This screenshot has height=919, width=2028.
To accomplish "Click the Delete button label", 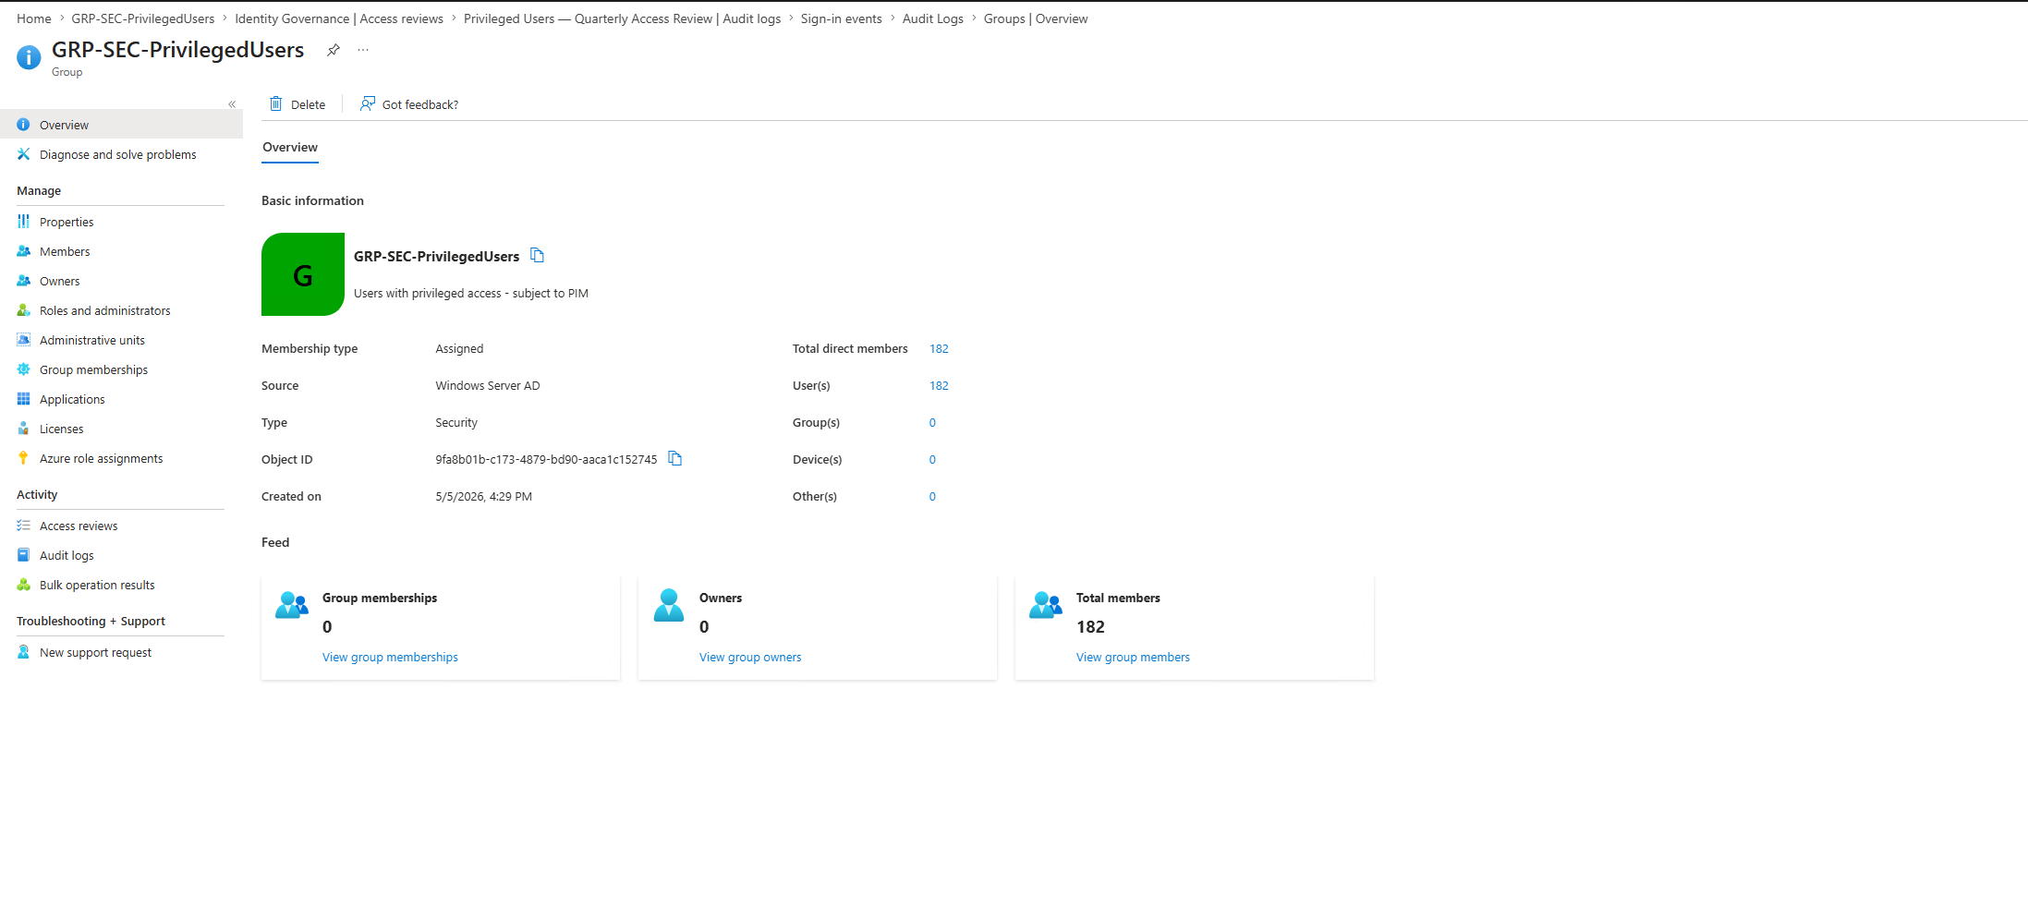I will (308, 104).
